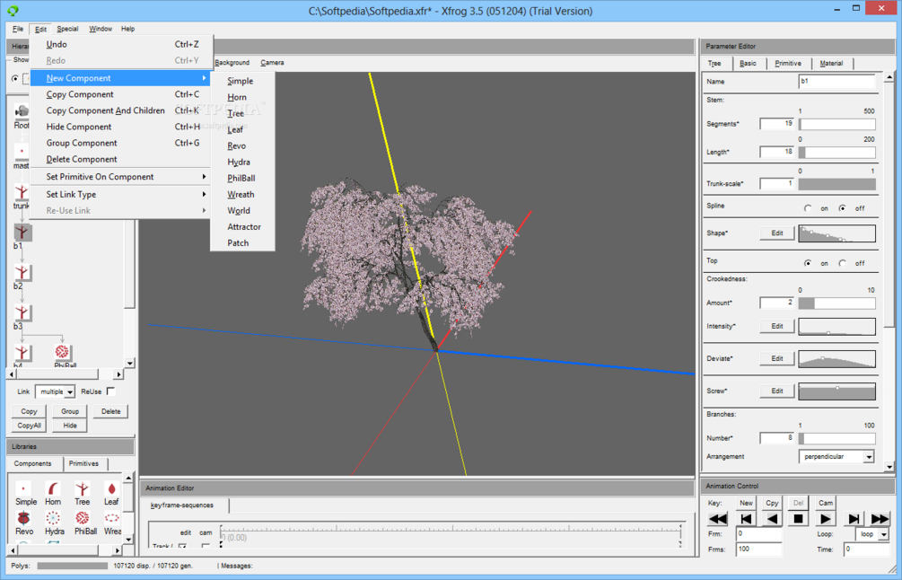
Task: Pick the Leaf component icon in Libraries
Action: click(x=111, y=489)
